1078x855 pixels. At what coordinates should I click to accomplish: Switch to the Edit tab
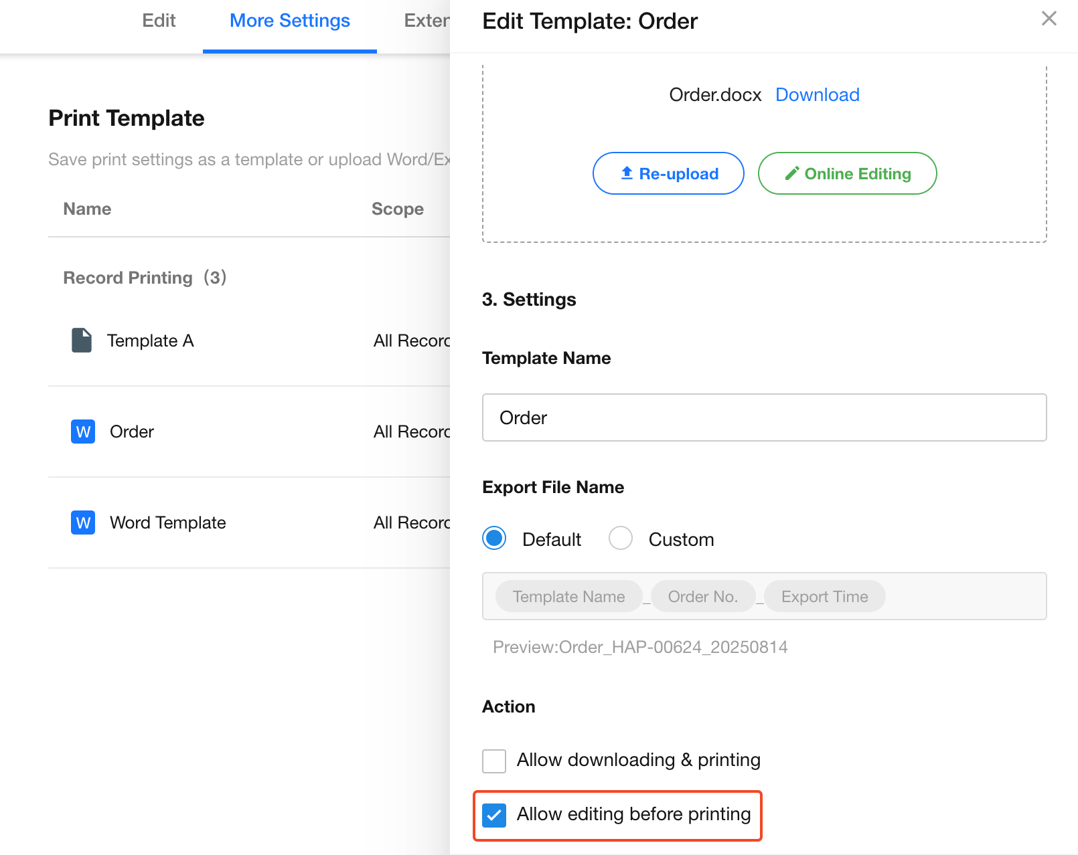pyautogui.click(x=159, y=21)
